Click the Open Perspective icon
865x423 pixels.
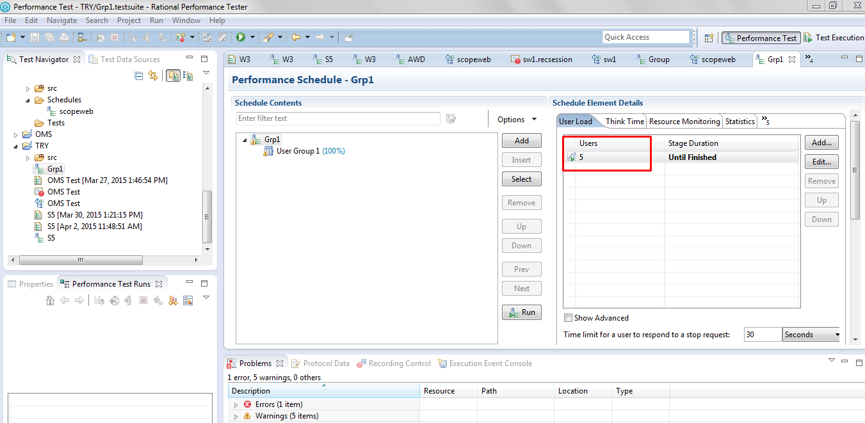click(x=709, y=38)
